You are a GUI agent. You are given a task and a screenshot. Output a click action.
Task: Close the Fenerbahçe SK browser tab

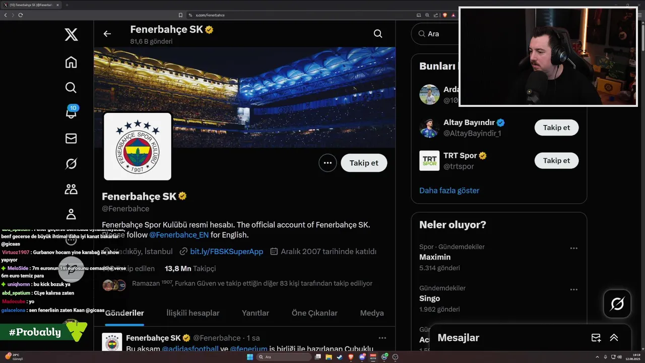[57, 5]
